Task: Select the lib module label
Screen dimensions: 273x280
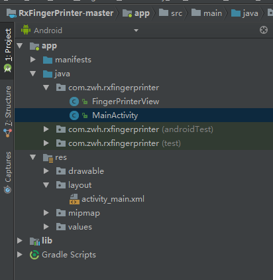Action: 47,241
